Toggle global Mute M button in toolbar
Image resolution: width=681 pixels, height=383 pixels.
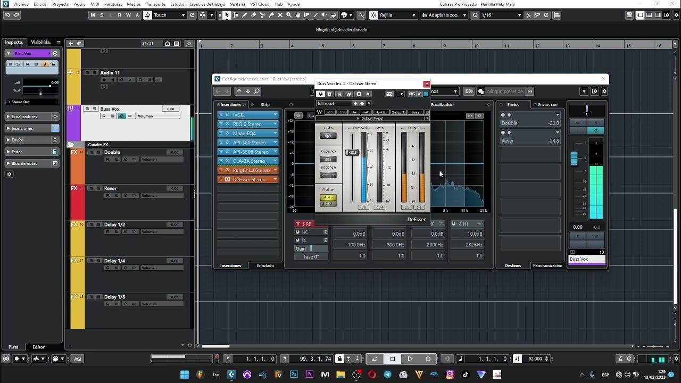tap(93, 15)
